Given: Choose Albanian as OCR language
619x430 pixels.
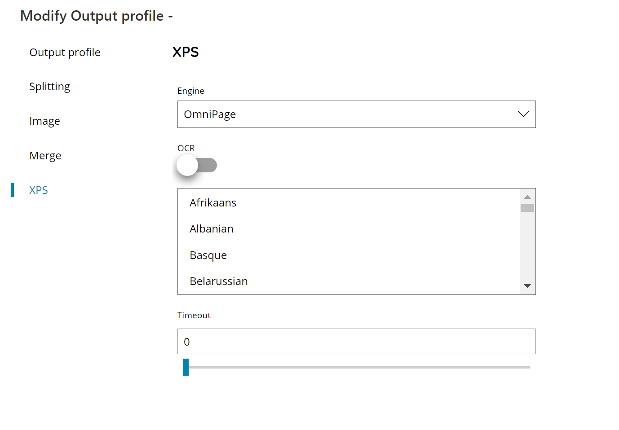Looking at the screenshot, I should tap(211, 228).
